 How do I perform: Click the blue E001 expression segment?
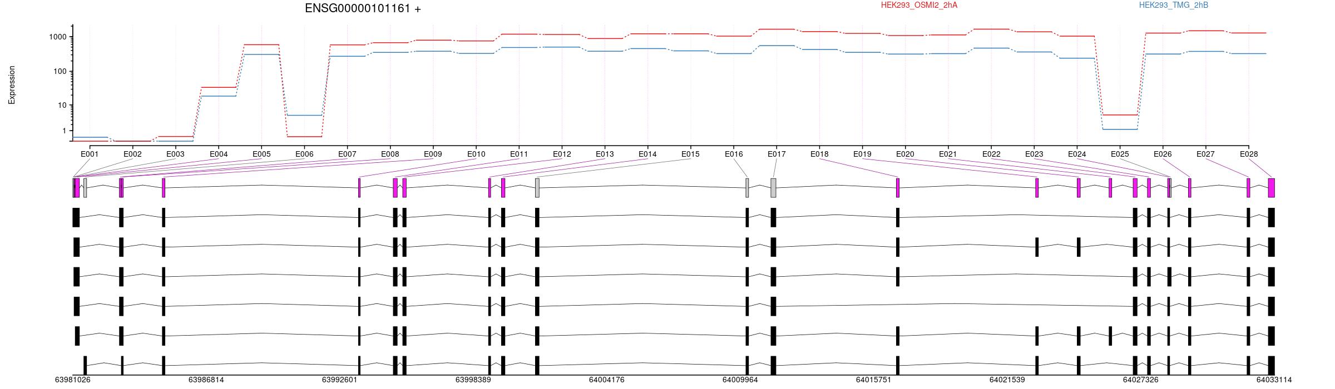point(90,137)
